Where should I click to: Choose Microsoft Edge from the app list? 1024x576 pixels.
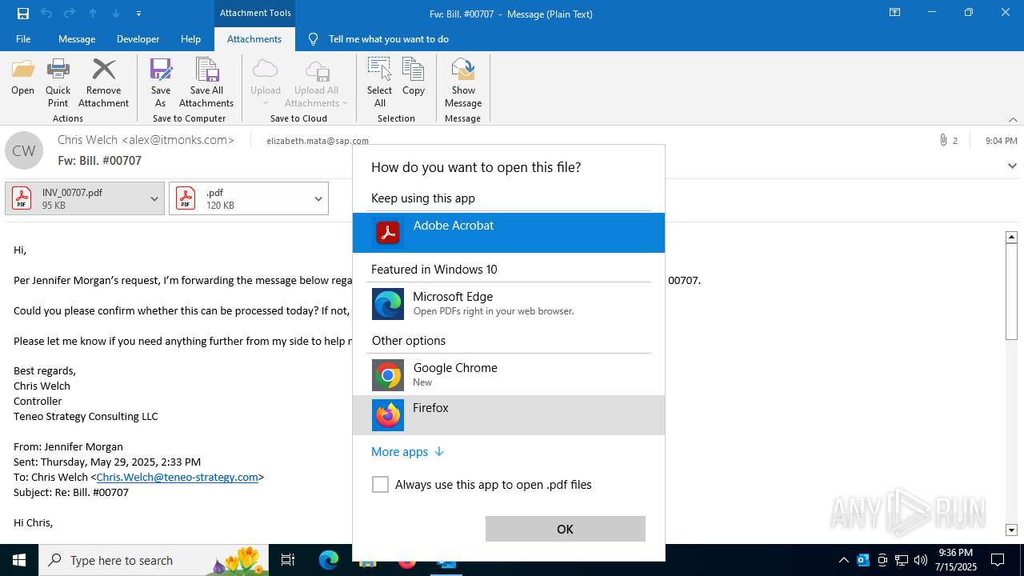pos(509,304)
